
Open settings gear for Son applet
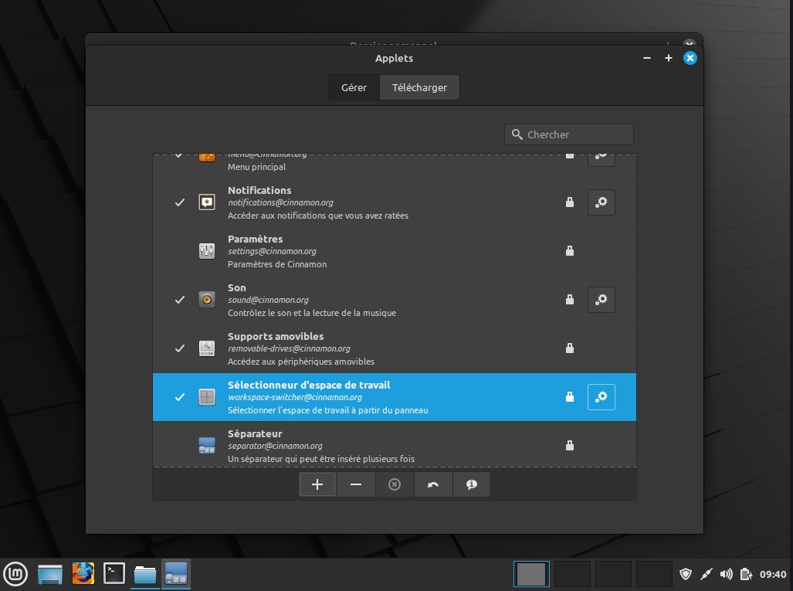click(x=601, y=300)
